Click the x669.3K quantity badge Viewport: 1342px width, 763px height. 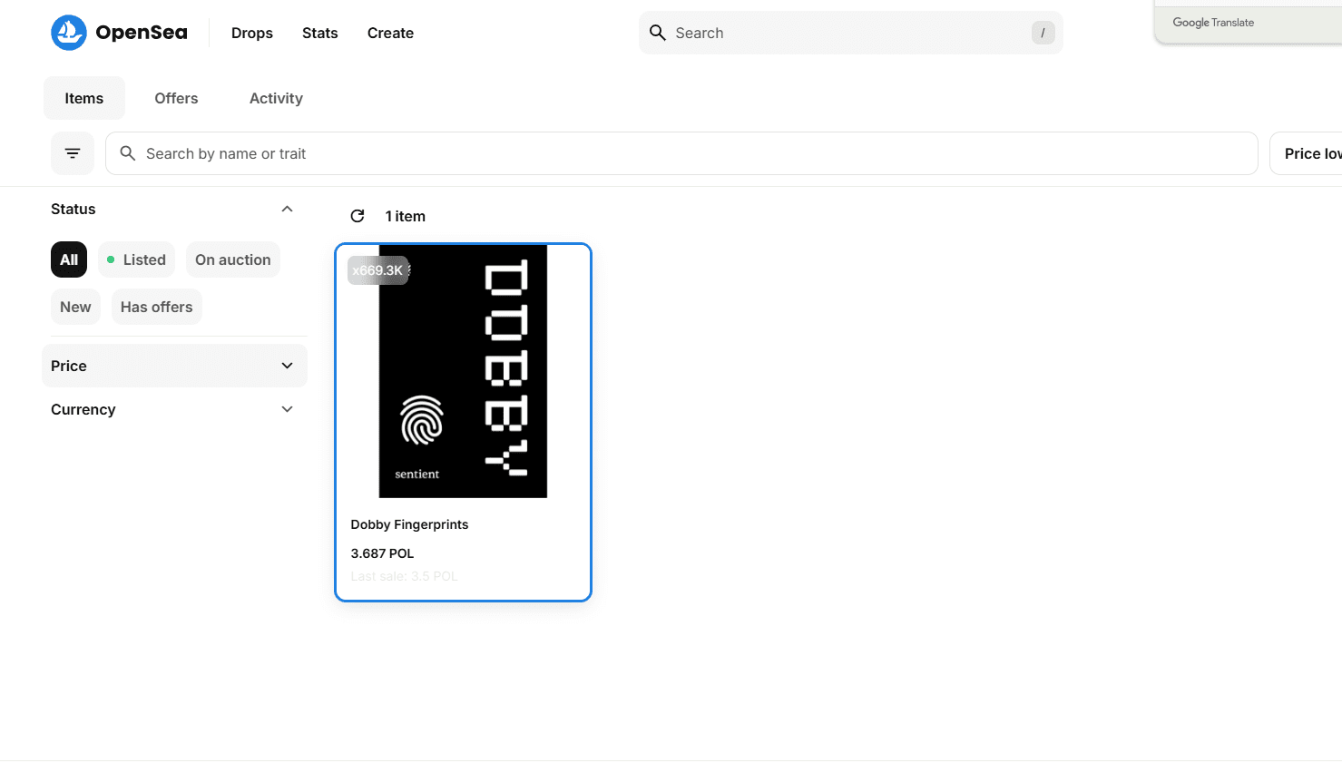coord(378,270)
